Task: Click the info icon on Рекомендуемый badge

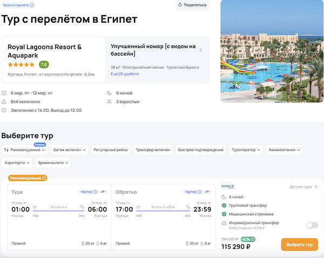Action: pyautogui.click(x=44, y=178)
